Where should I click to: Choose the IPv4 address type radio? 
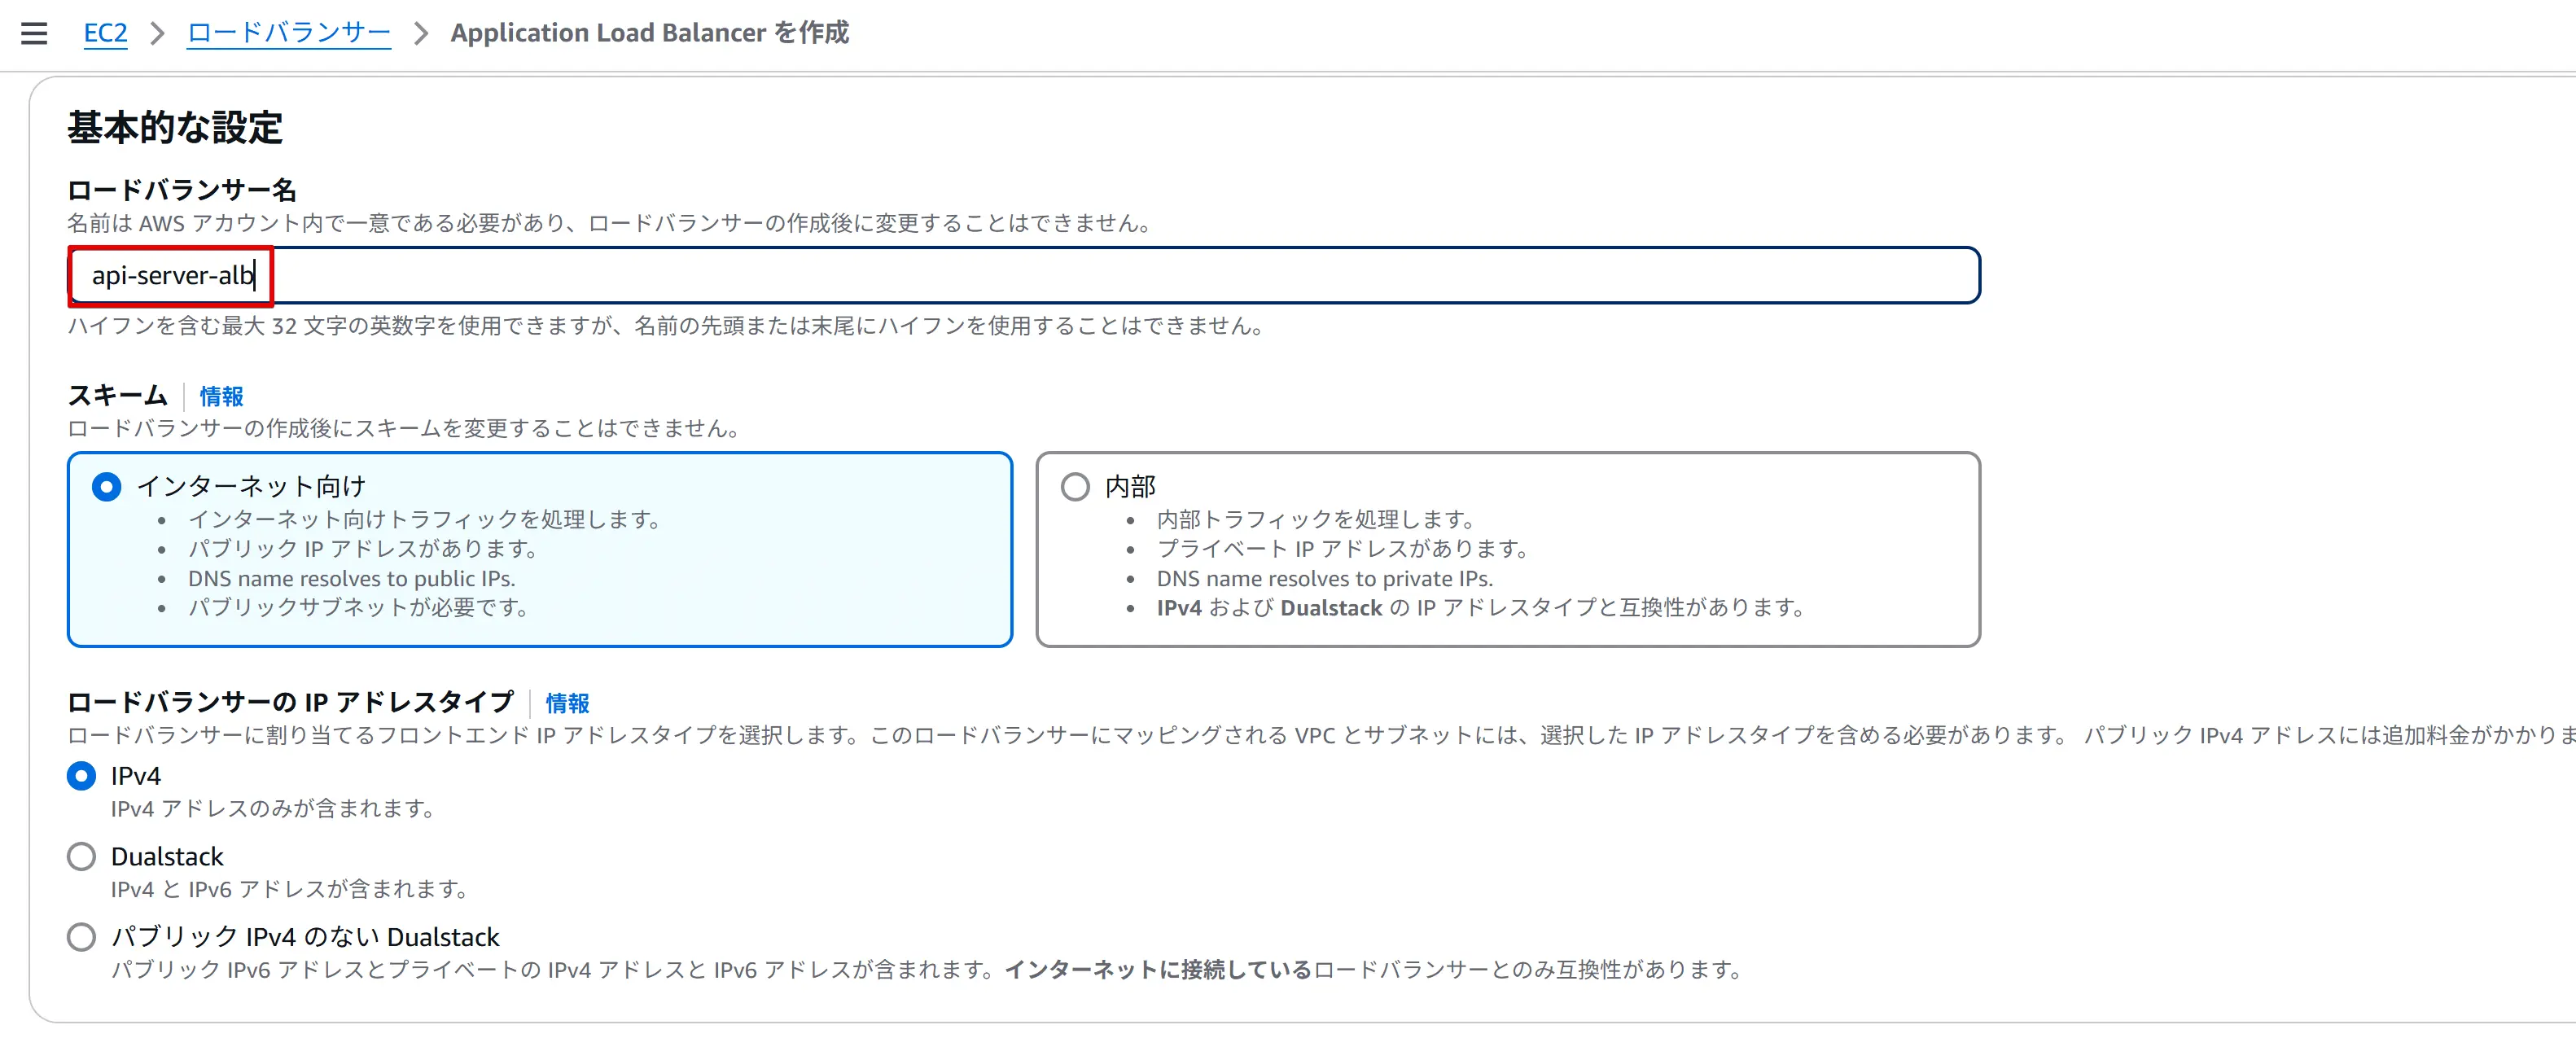tap(82, 776)
